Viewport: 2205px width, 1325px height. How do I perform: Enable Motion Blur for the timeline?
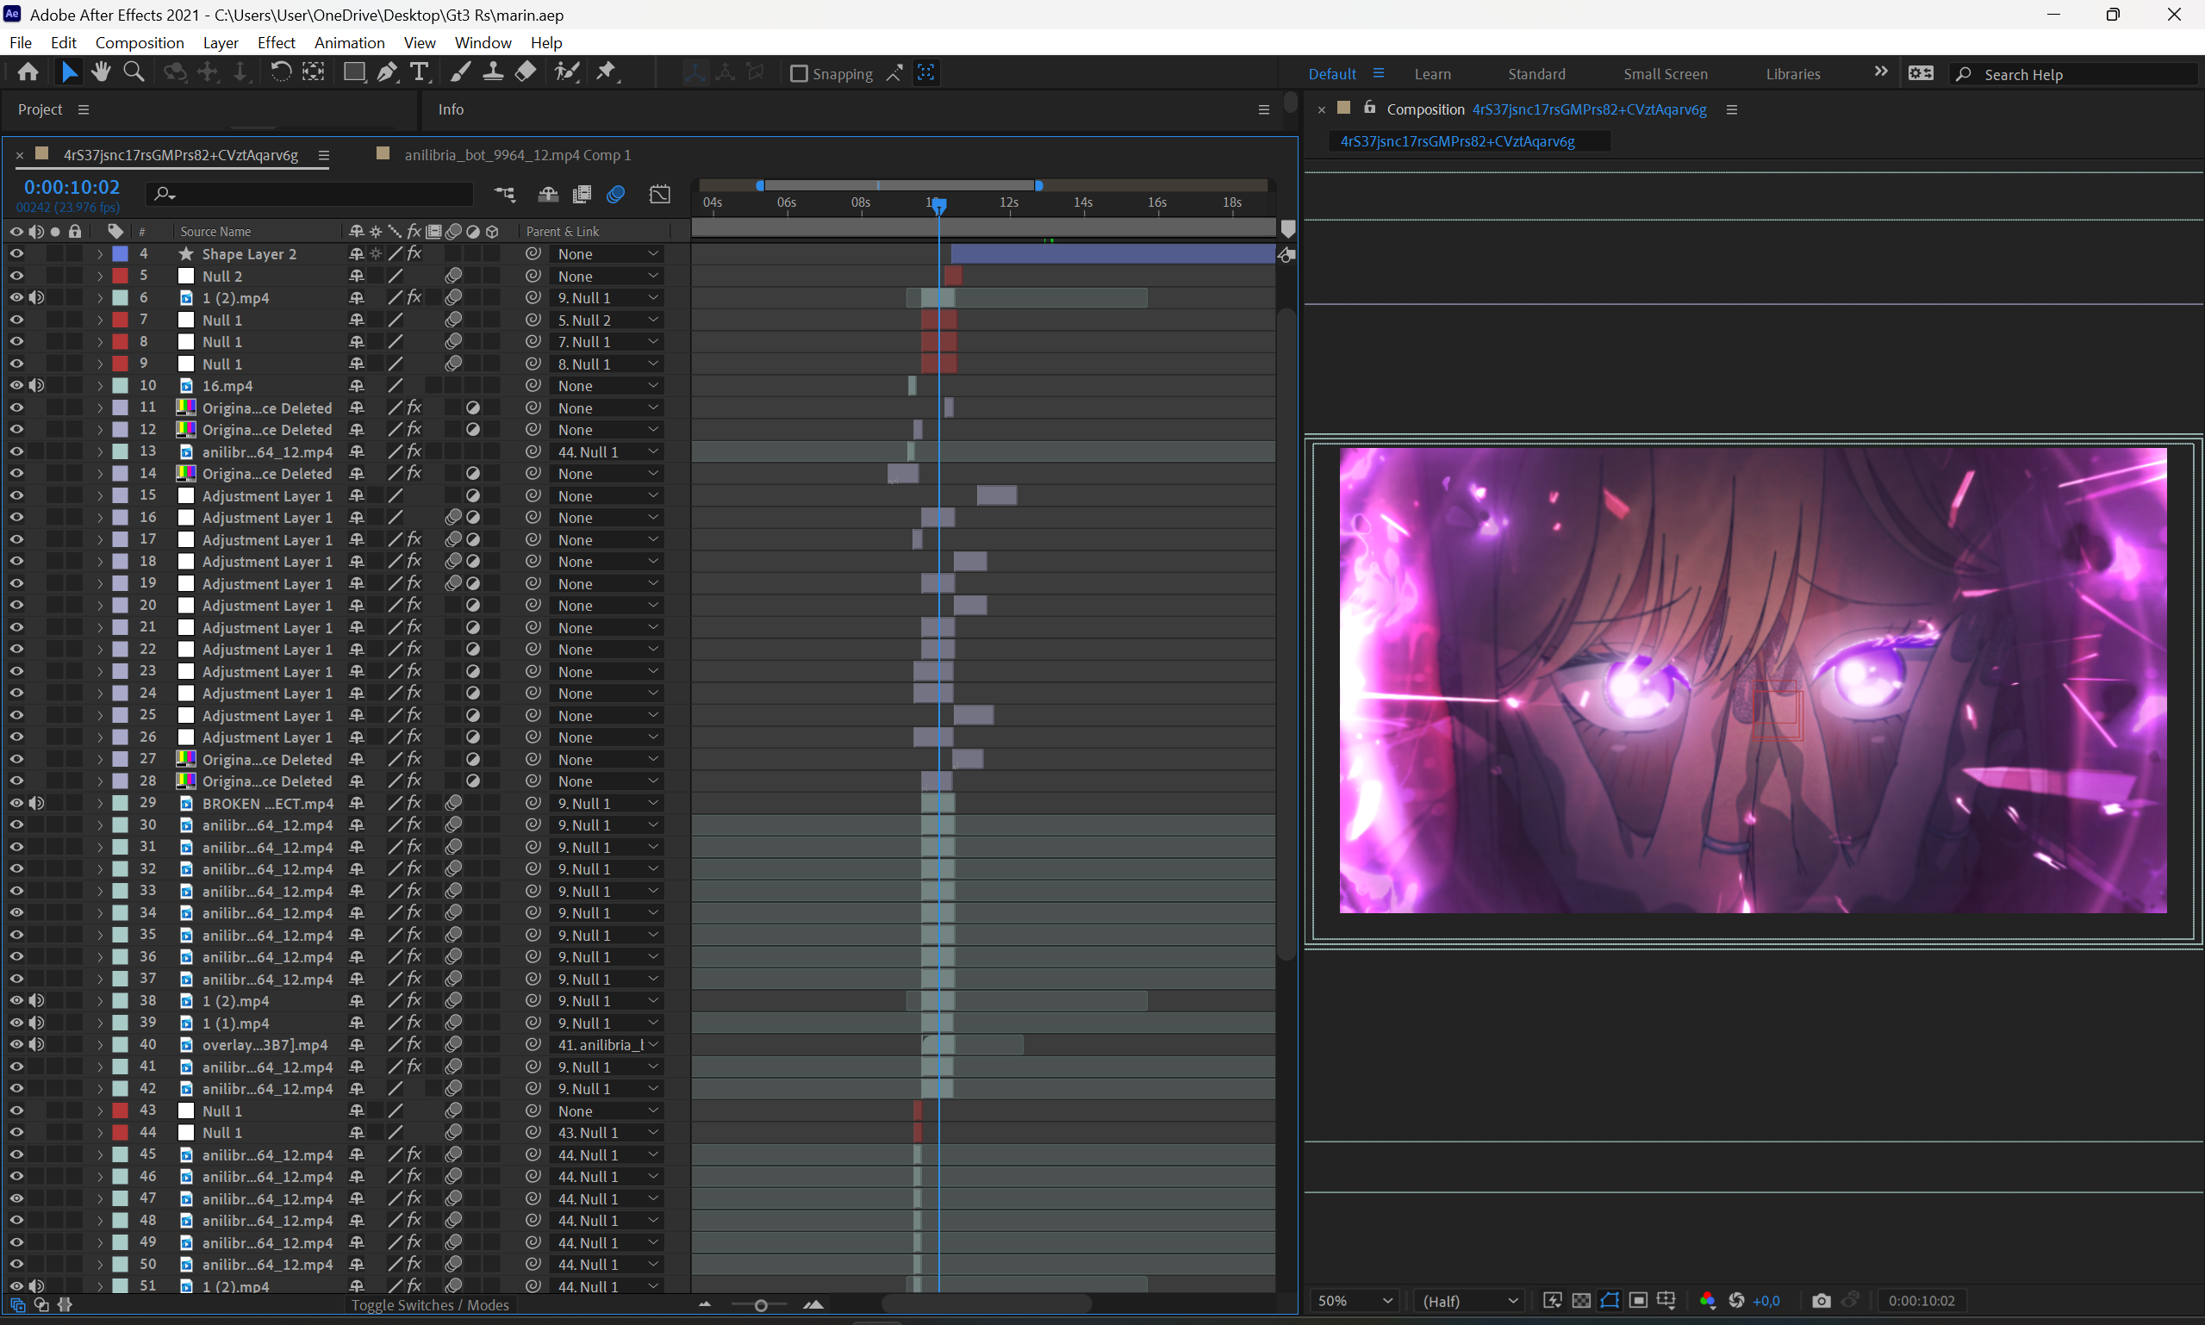click(x=615, y=194)
